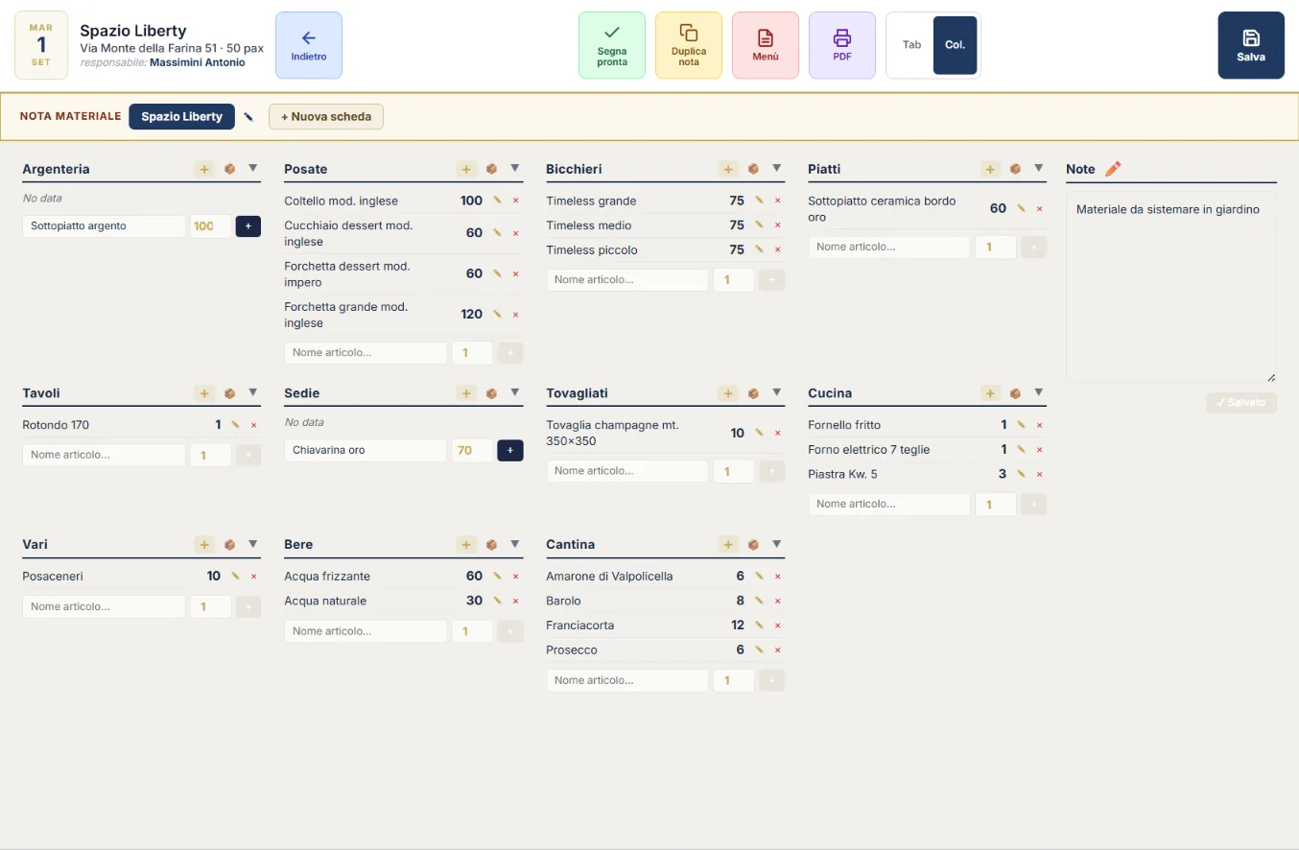
Task: Mark note ready with Segna pronta
Action: coord(612,45)
